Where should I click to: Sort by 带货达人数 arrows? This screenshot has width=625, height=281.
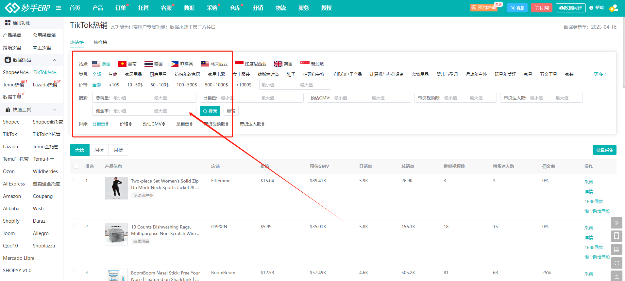point(263,124)
